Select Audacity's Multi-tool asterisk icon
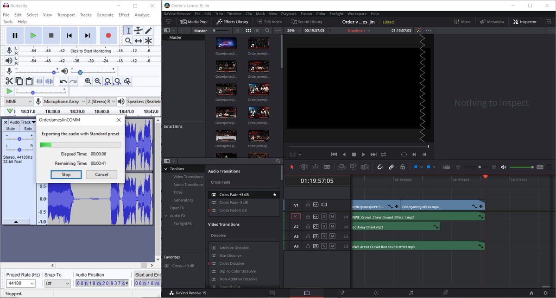 coord(148,41)
